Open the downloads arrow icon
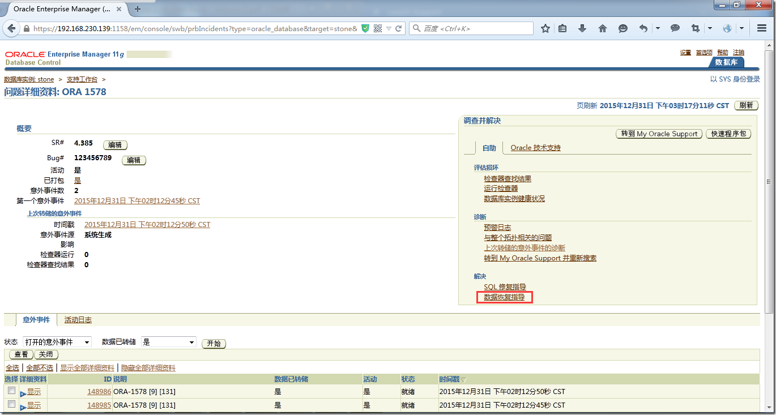Image resolution: width=776 pixels, height=415 pixels. pos(582,28)
